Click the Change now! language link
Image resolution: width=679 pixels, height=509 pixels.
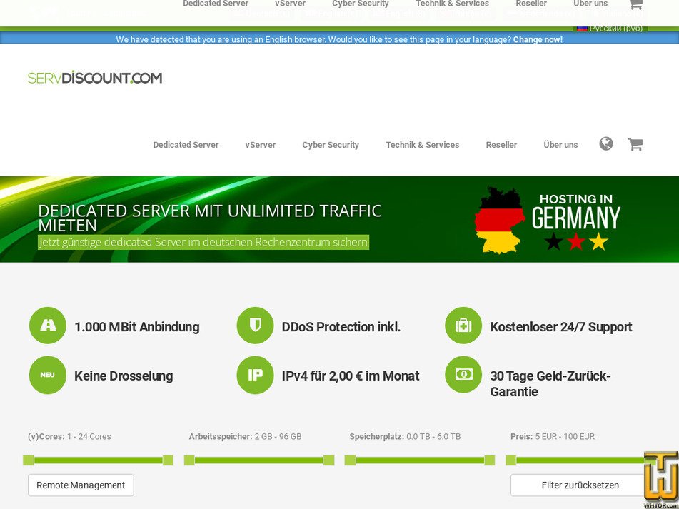coord(538,40)
